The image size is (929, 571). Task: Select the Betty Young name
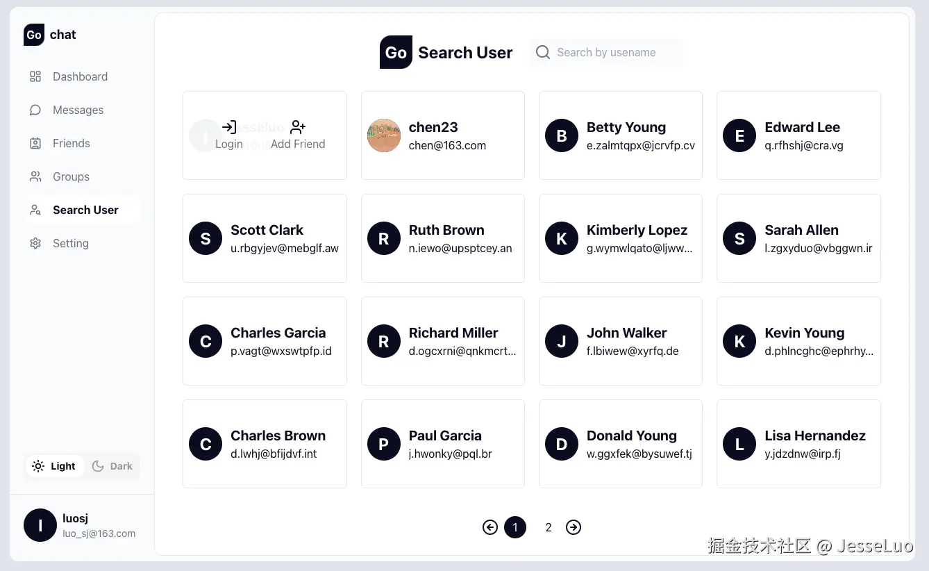pyautogui.click(x=626, y=127)
